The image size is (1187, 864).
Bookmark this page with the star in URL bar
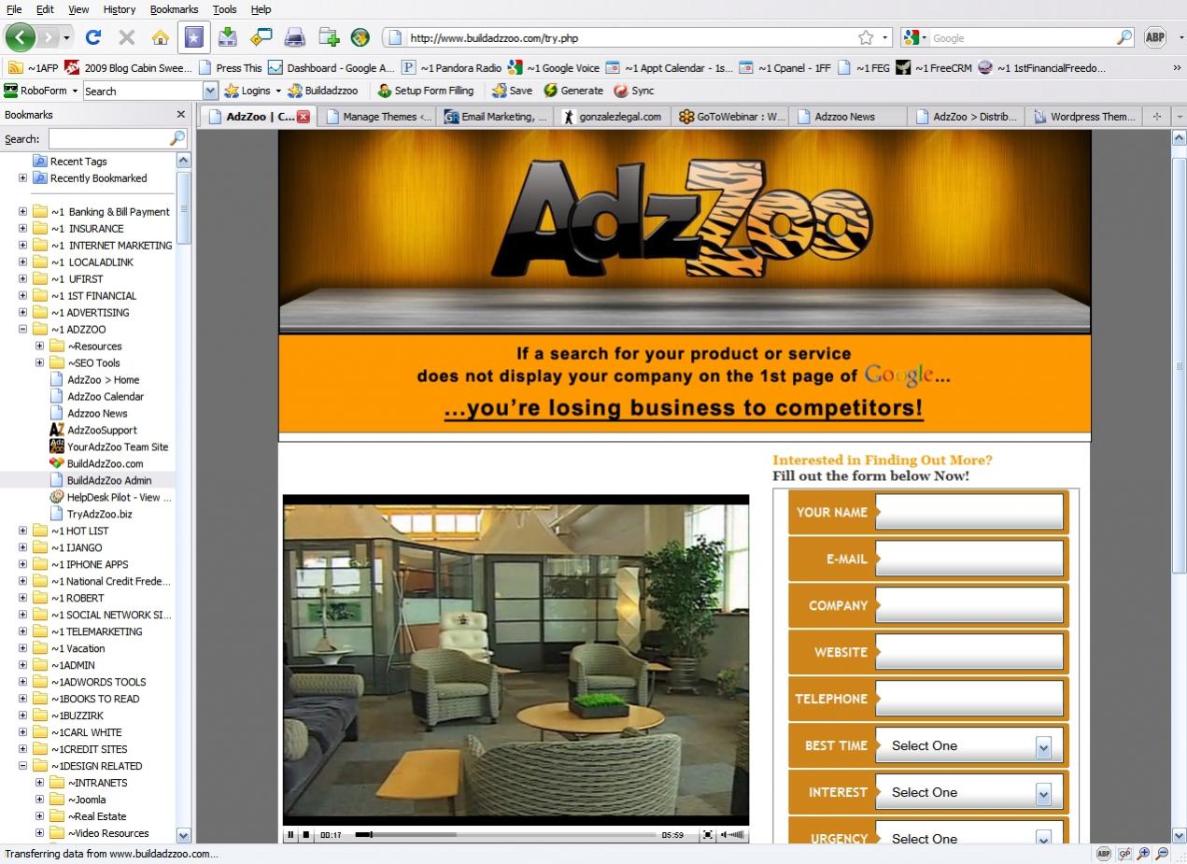pyautogui.click(x=866, y=37)
